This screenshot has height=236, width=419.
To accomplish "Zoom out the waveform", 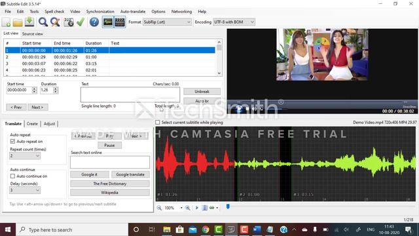I will [159, 208].
